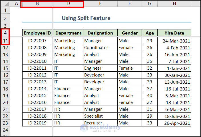Select cell containing ID-22013
The width and height of the screenshot is (201, 137).
click(x=37, y=82)
